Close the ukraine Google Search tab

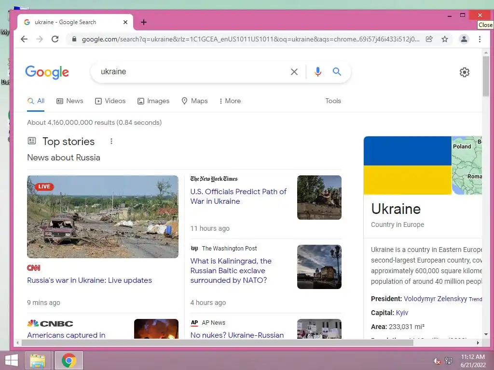[x=125, y=22]
